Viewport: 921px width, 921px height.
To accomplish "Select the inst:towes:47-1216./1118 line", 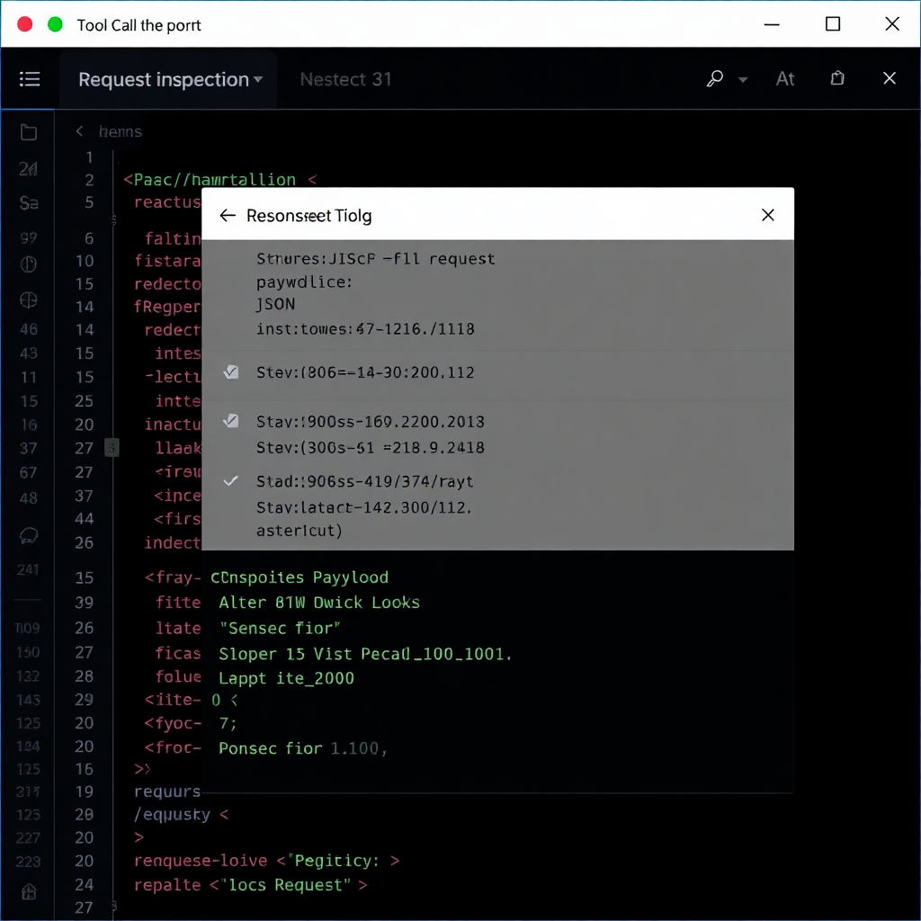I will click(x=365, y=329).
